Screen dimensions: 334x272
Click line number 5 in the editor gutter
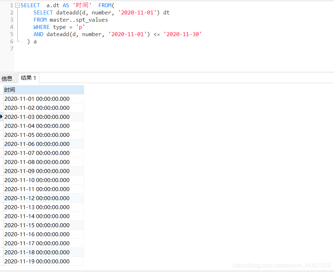[x=12, y=34]
